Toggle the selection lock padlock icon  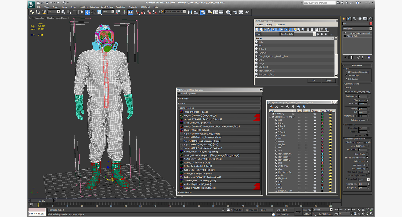(x=223, y=210)
